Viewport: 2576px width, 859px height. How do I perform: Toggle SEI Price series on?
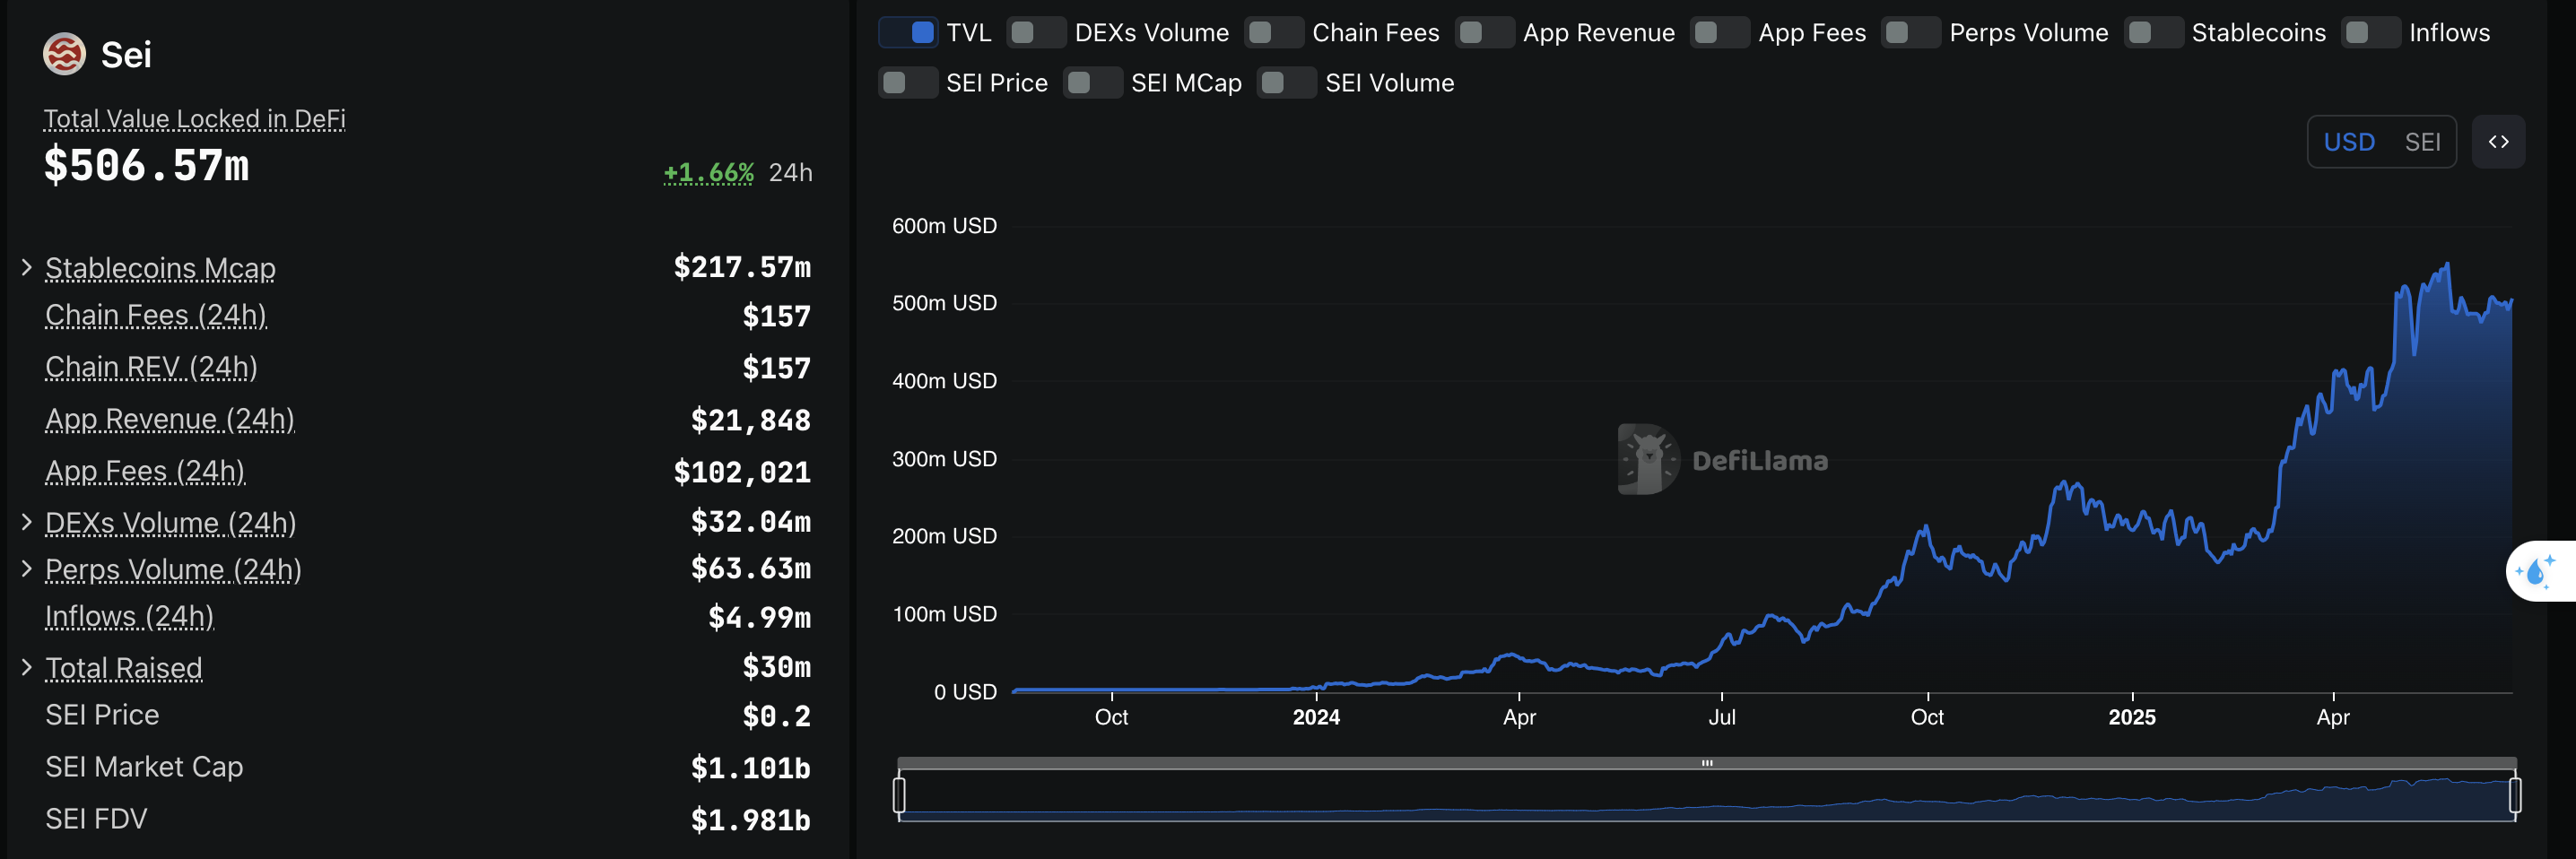tap(908, 83)
